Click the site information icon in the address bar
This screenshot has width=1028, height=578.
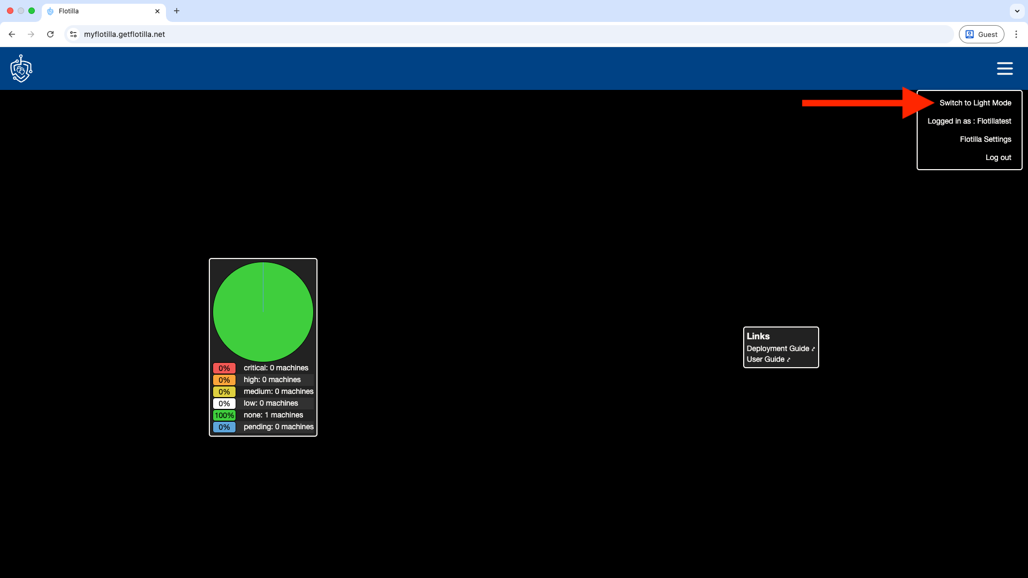[73, 34]
